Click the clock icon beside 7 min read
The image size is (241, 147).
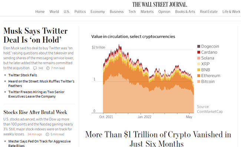tap(48, 68)
